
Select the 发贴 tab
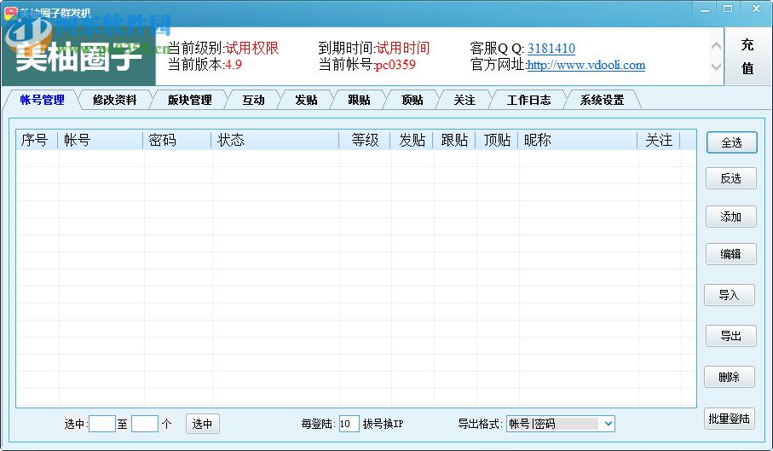click(x=306, y=100)
